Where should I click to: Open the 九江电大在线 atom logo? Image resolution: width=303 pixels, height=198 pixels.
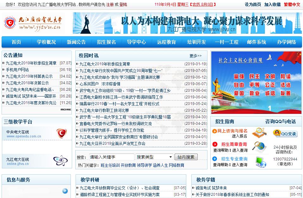60,161
